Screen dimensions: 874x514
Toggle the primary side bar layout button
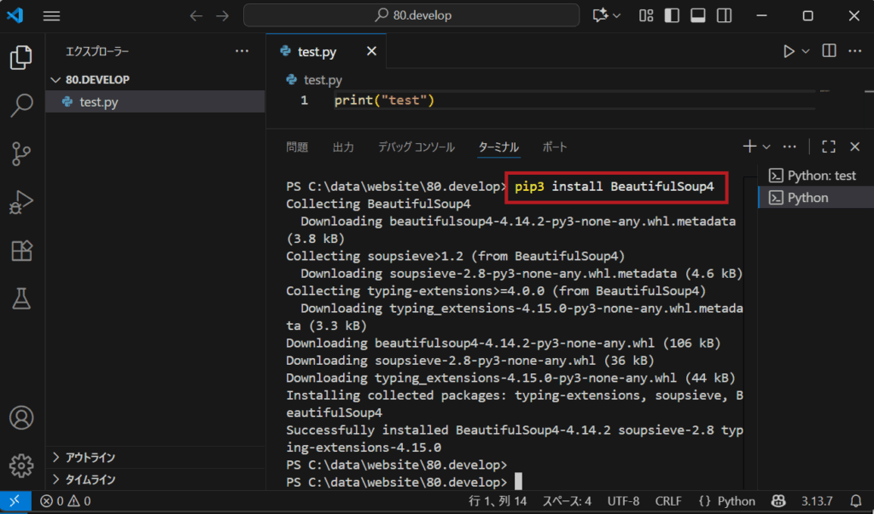672,15
